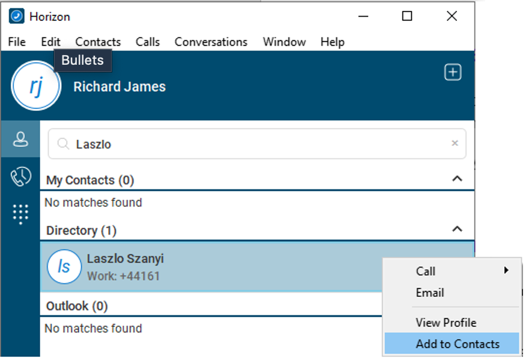Maximize the Horizon window
Viewport: 526px width, 361px height.
(x=407, y=16)
